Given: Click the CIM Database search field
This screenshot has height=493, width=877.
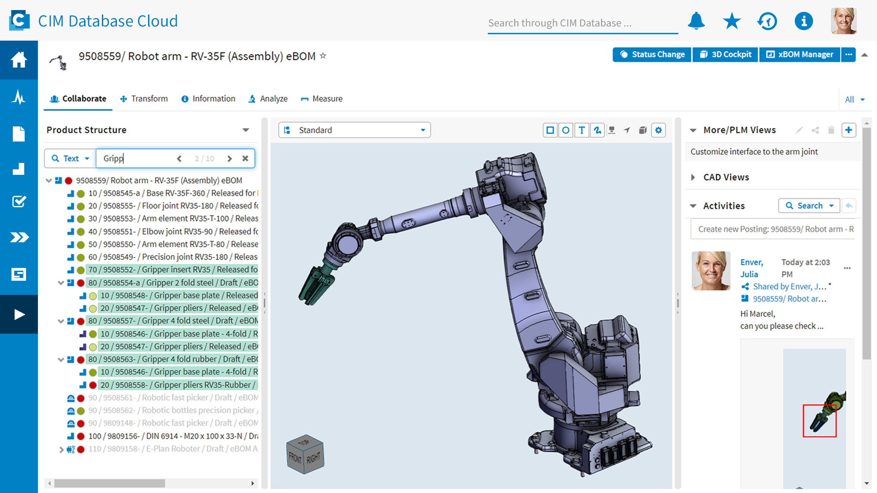Looking at the screenshot, I should click(583, 23).
